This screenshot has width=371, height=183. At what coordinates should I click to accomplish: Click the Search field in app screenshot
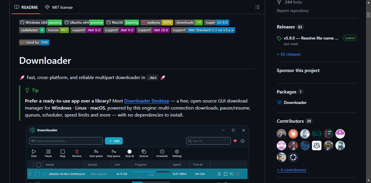[x=208, y=141]
